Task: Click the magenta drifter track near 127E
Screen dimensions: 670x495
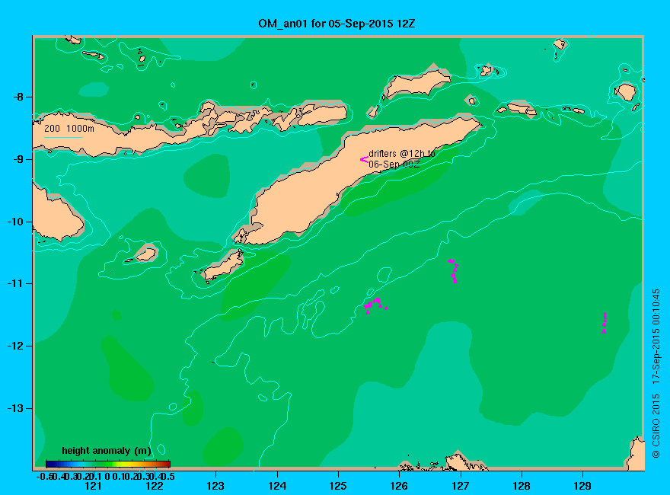Action: (454, 271)
